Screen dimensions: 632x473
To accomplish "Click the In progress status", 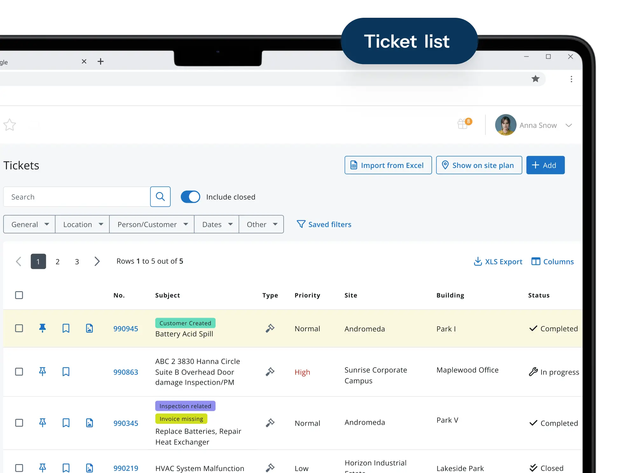I will coord(554,372).
